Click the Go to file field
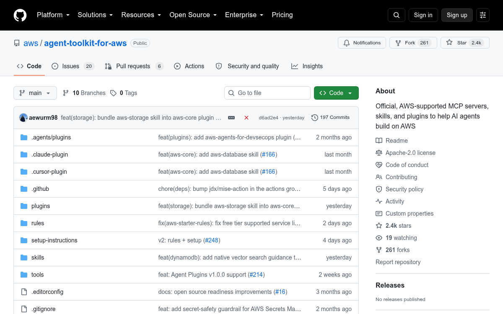The image size is (503, 314). [267, 93]
